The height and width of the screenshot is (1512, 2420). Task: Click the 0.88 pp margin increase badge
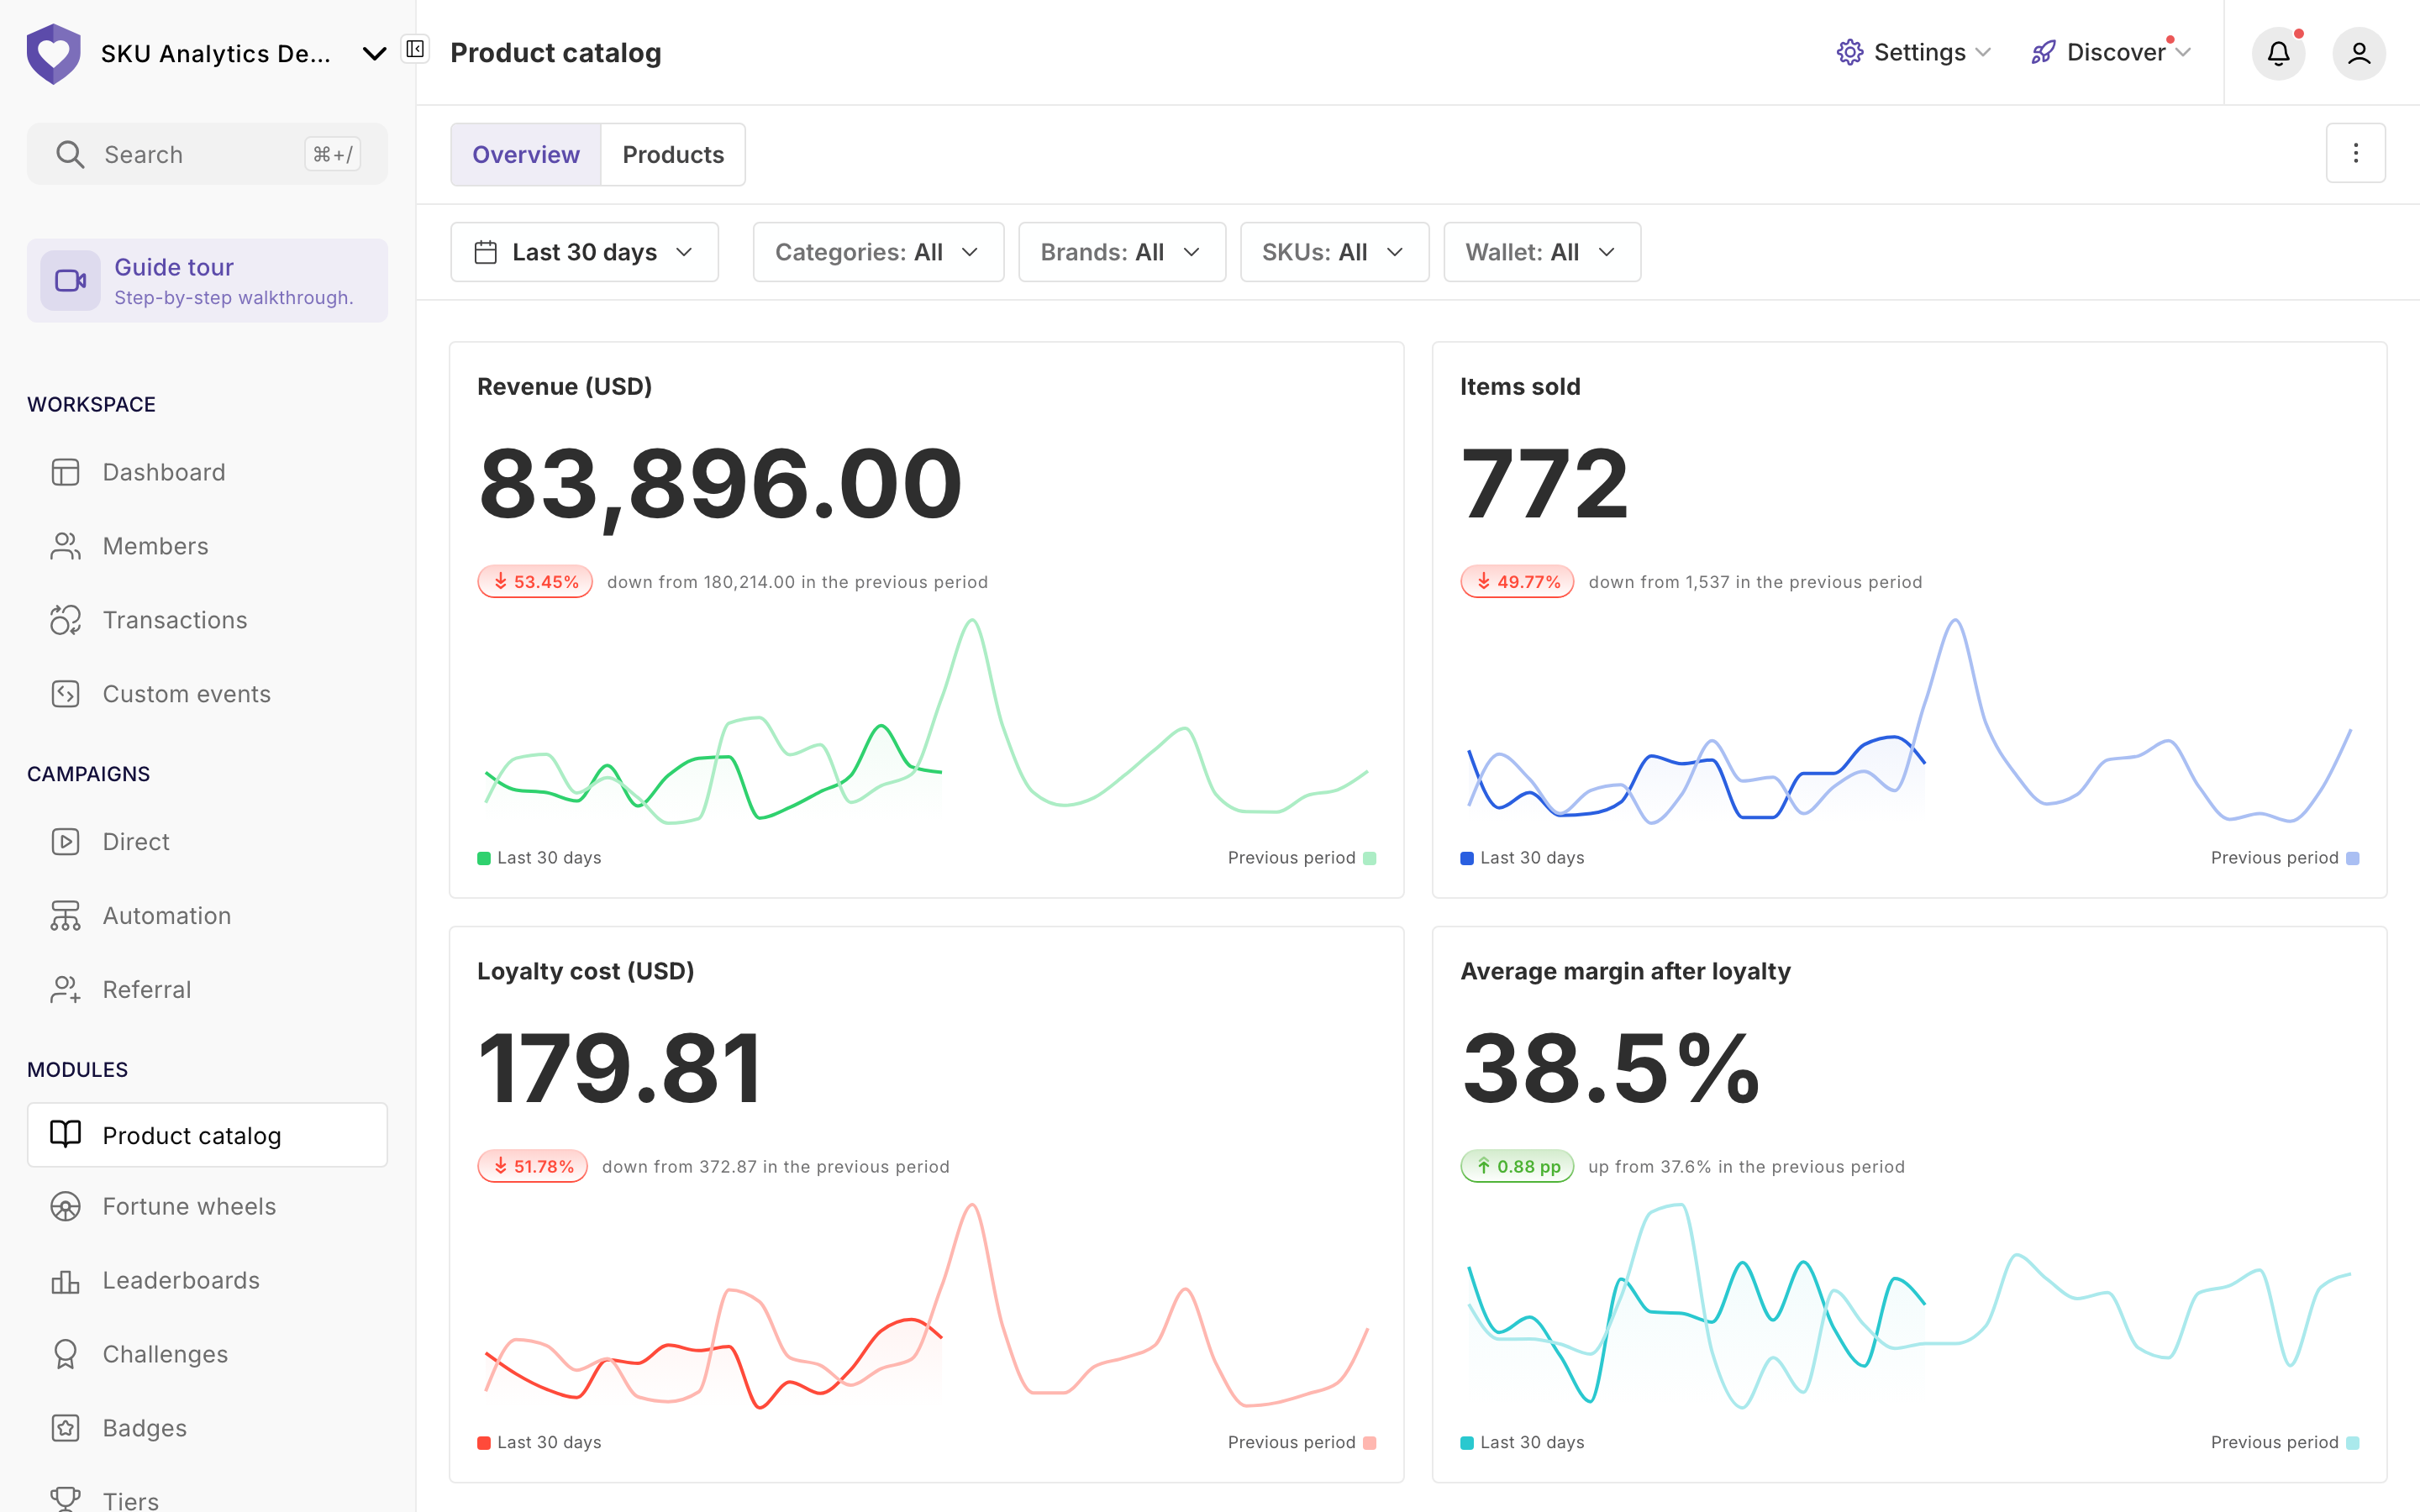[1517, 1167]
